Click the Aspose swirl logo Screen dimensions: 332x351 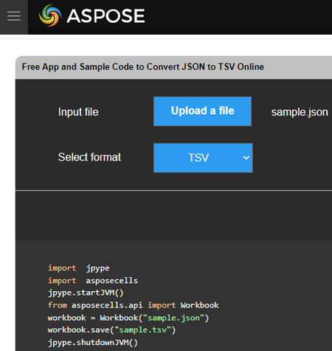(x=50, y=16)
